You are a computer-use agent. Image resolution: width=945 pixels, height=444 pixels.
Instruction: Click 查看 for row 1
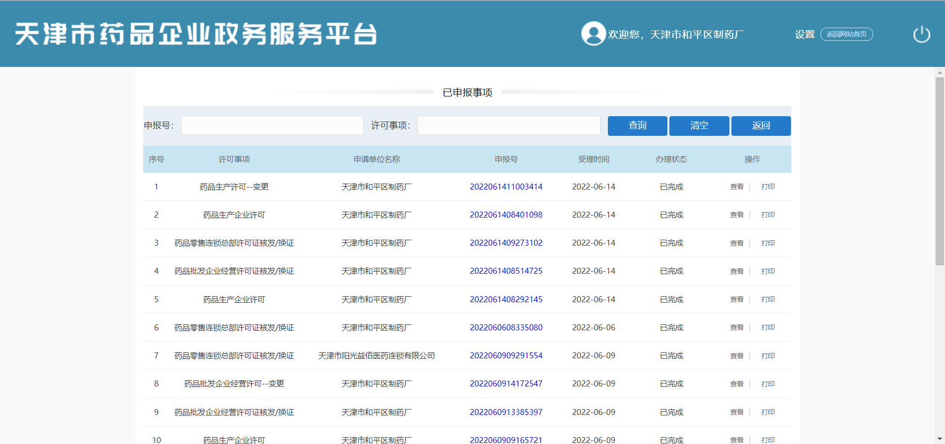coord(736,187)
